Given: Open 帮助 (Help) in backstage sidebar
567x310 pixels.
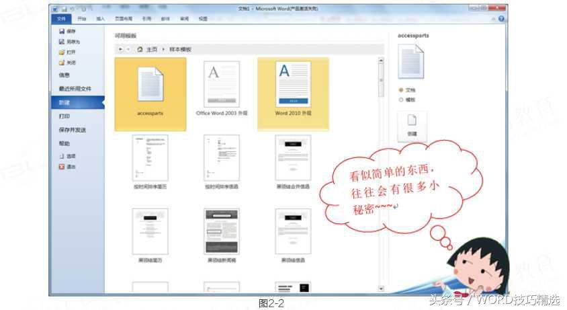Looking at the screenshot, I should (x=64, y=144).
